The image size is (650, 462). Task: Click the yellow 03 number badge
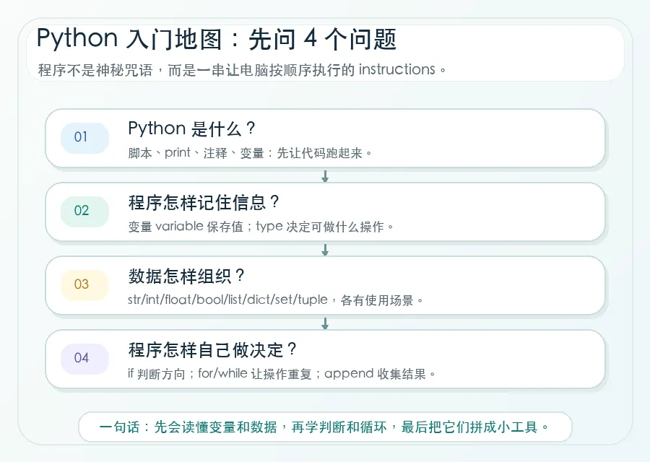tap(84, 284)
